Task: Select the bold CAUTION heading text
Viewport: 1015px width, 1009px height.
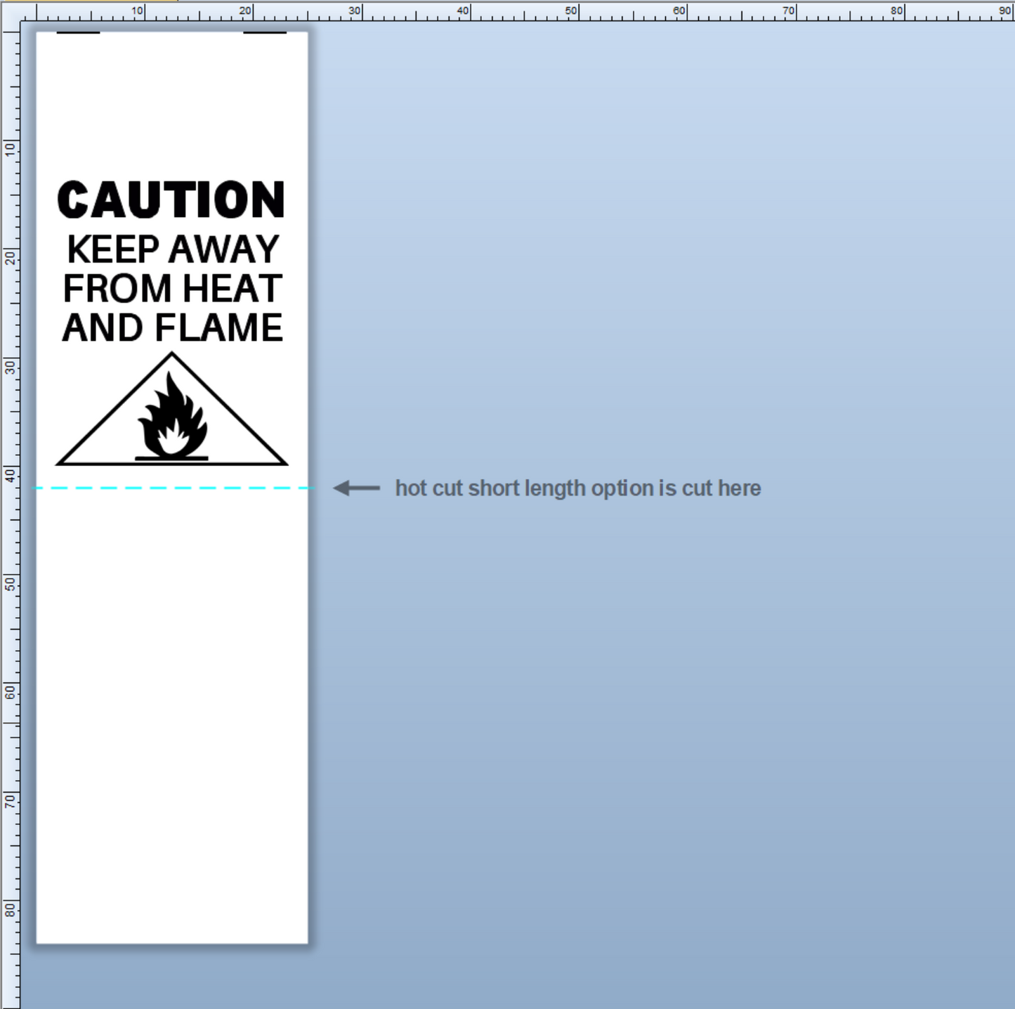Action: coord(171,200)
